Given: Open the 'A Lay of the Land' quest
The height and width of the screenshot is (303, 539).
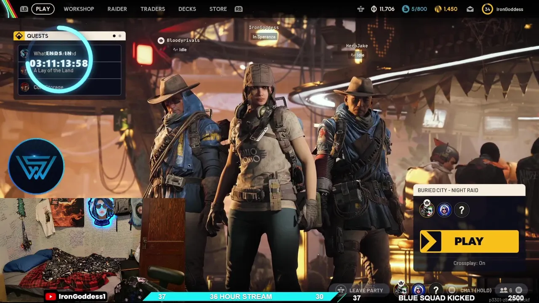Looking at the screenshot, I should tap(69, 70).
